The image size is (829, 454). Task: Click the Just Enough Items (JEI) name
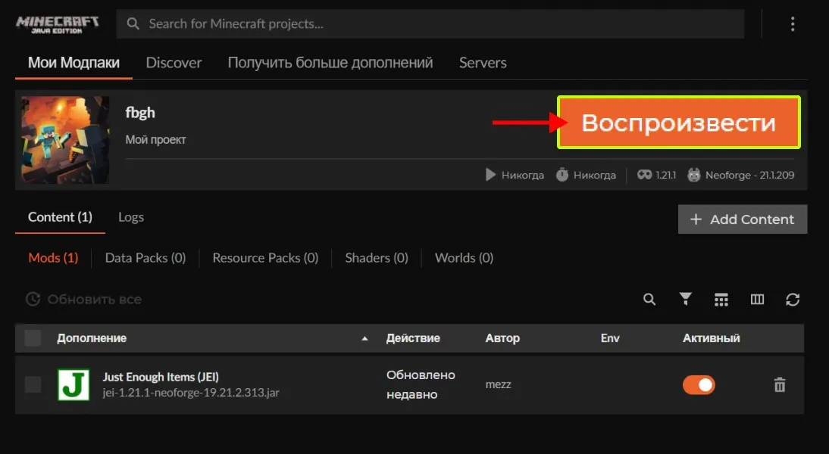160,377
